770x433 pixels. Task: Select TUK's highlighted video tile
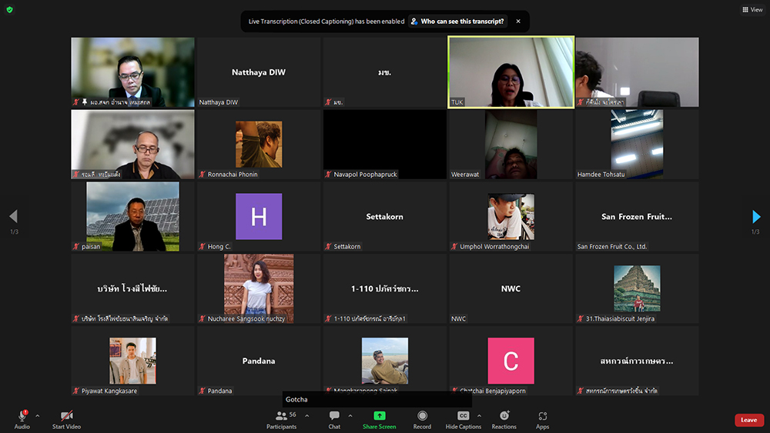coord(511,72)
